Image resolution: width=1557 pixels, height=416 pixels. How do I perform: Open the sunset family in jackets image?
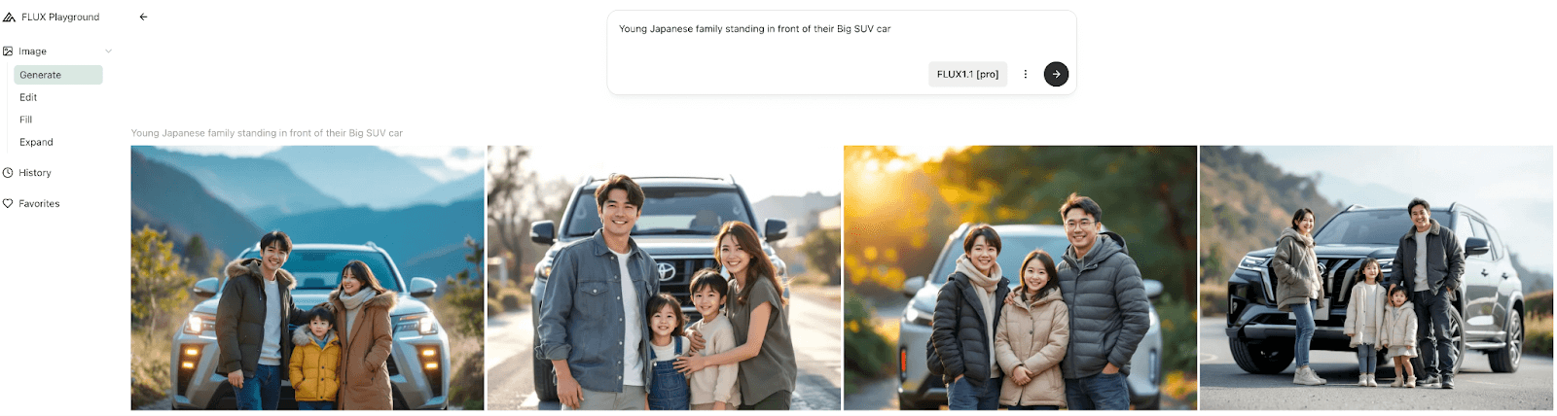click(x=1020, y=278)
